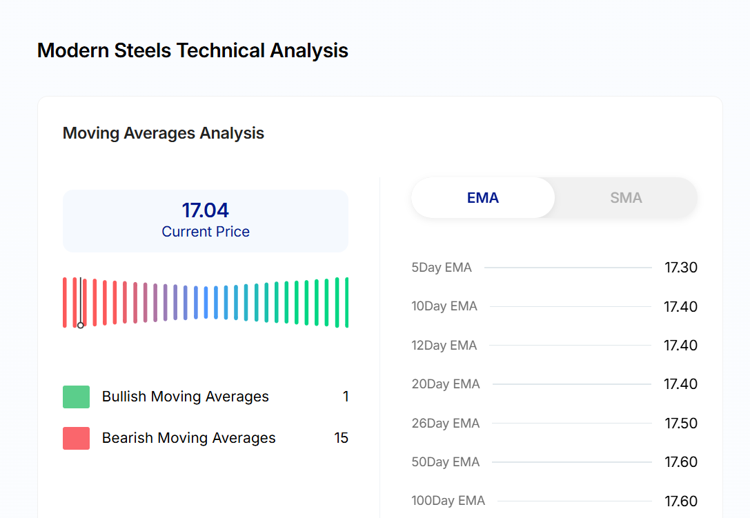This screenshot has width=750, height=518.
Task: Click the red Bearish color swatch
Action: click(x=76, y=438)
